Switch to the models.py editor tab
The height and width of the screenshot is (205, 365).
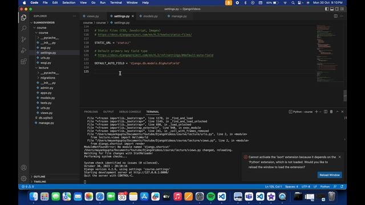coord(151,17)
